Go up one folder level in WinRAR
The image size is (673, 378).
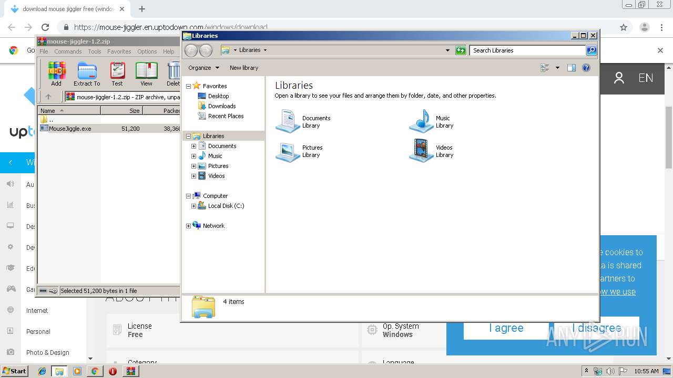[x=48, y=97]
